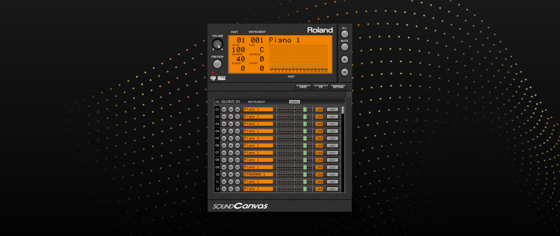The width and height of the screenshot is (560, 236).
Task: Solo part 02
Action: [x=224, y=117]
